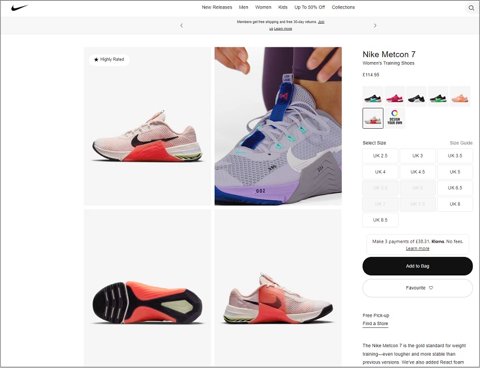The height and width of the screenshot is (368, 480).
Task: Select size UK 3.5
Action: [x=455, y=156]
